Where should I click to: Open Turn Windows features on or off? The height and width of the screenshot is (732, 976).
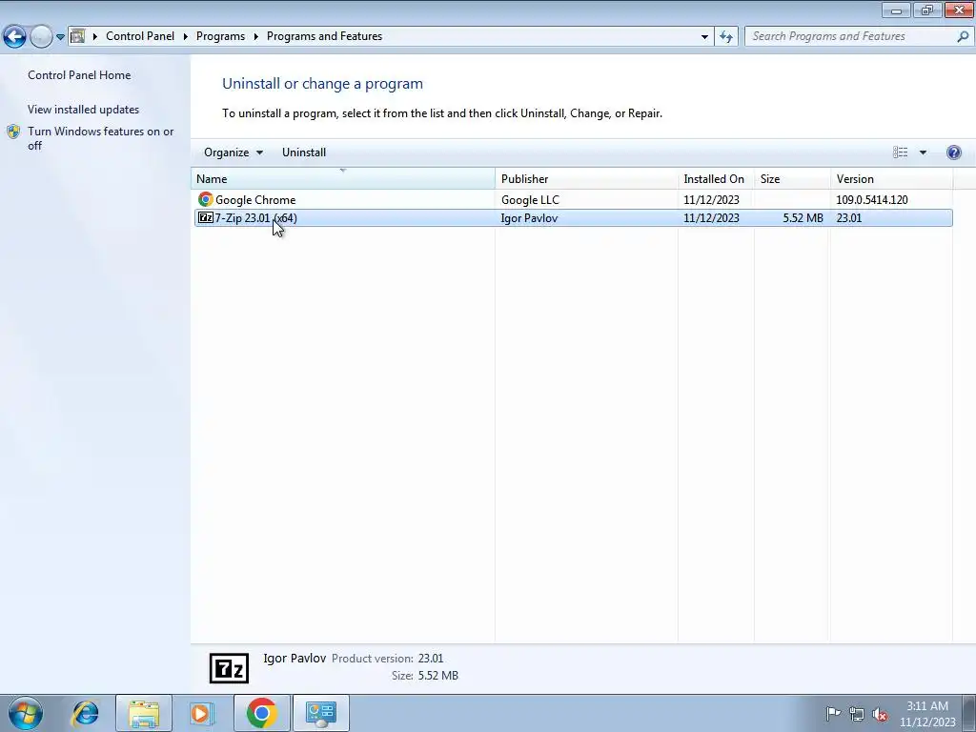(101, 138)
